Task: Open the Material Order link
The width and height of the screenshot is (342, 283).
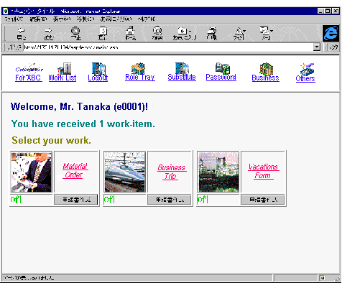Action: pyautogui.click(x=75, y=170)
